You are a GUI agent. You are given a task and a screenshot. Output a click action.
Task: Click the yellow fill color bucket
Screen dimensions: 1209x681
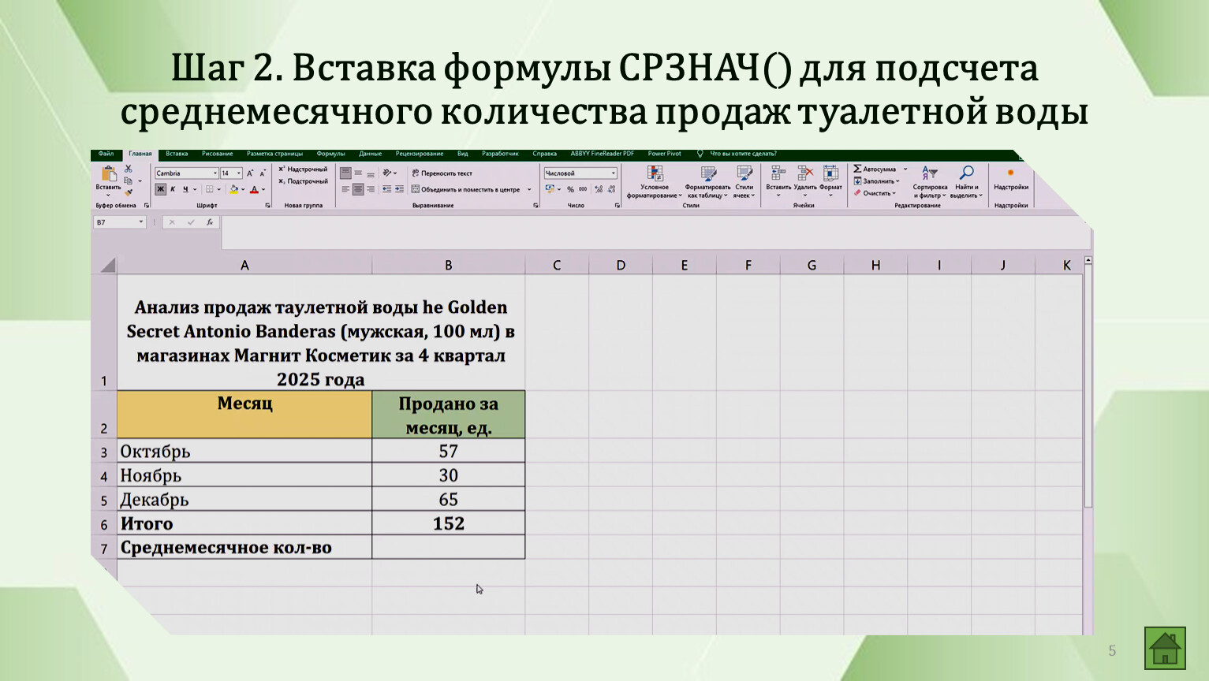pyautogui.click(x=233, y=189)
